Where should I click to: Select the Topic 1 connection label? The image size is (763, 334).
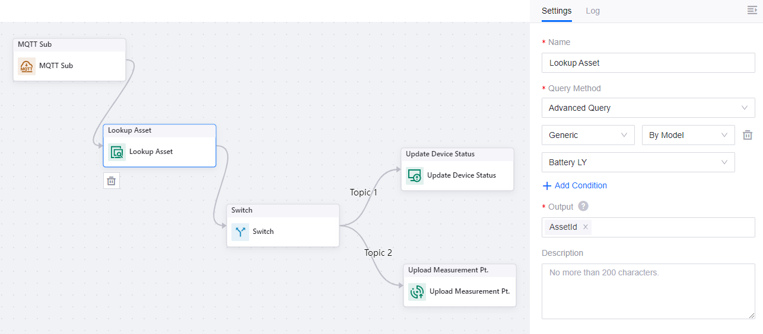363,192
